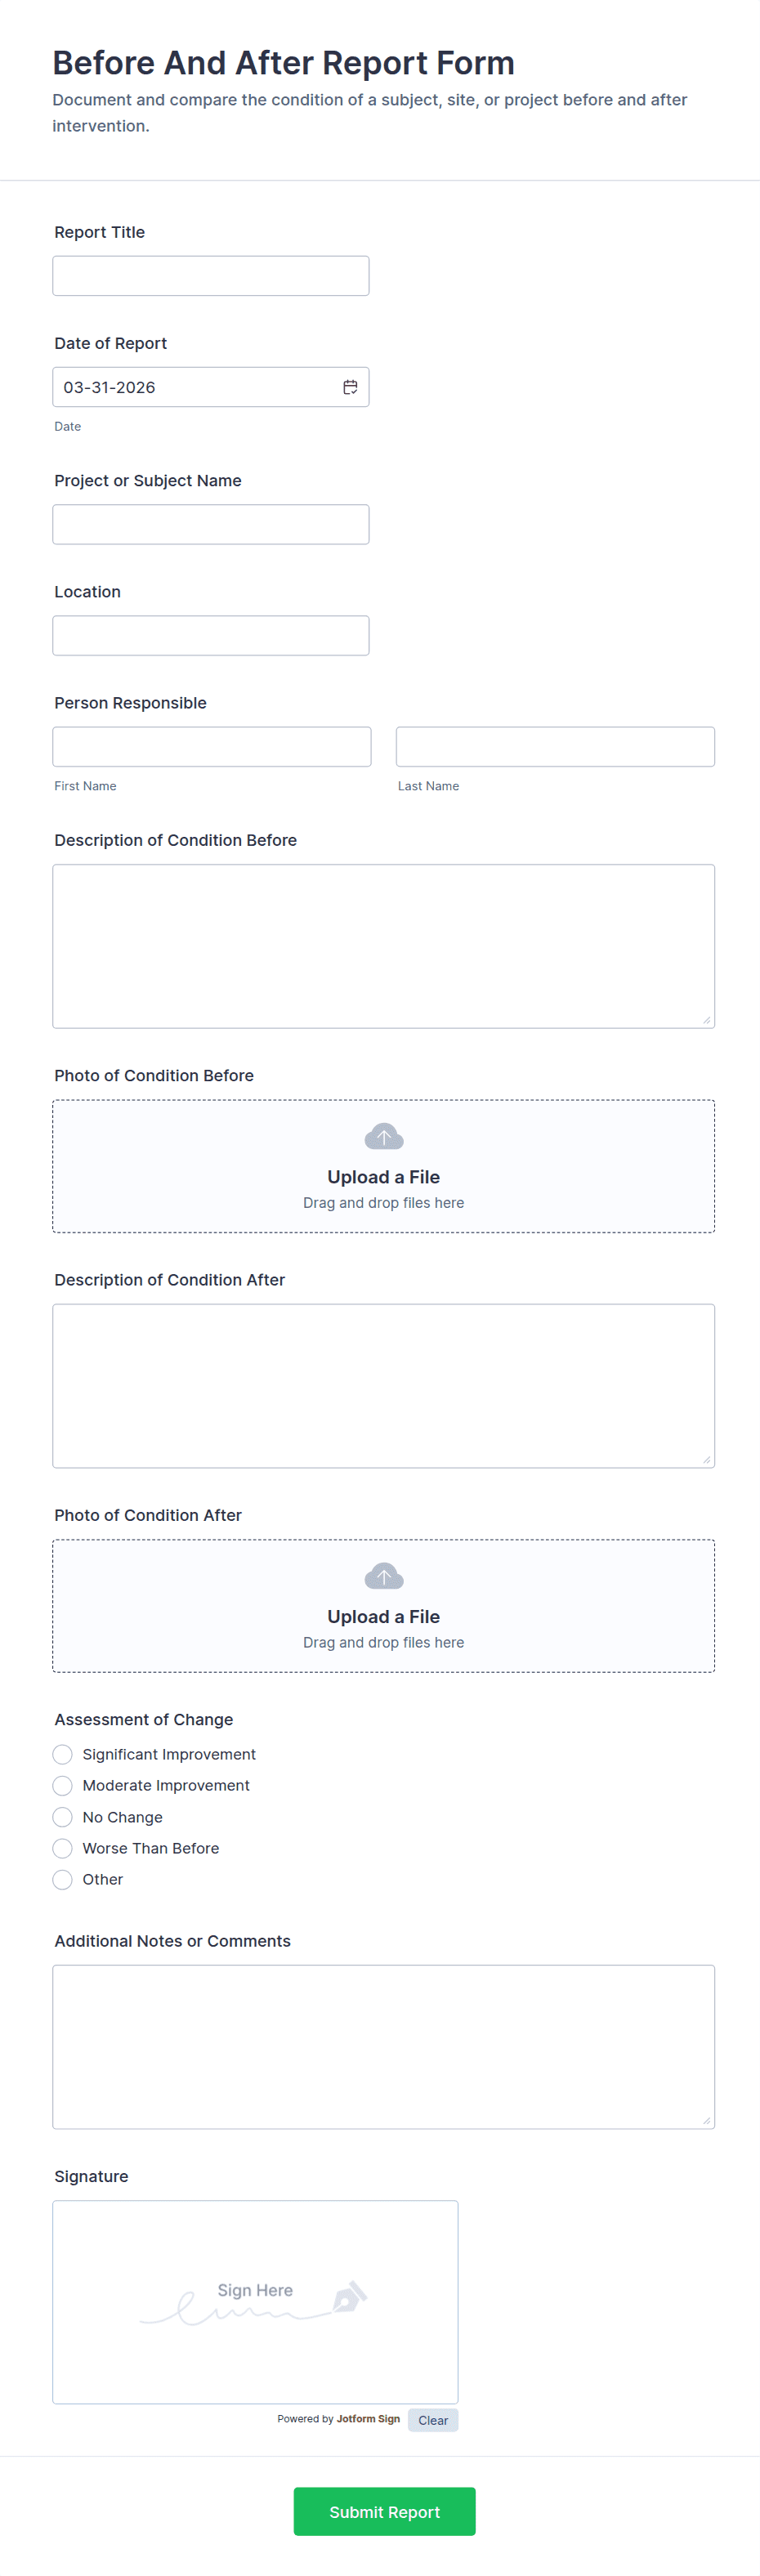This screenshot has width=760, height=2576.
Task: Select the Other assessment option
Action: [x=62, y=1880]
